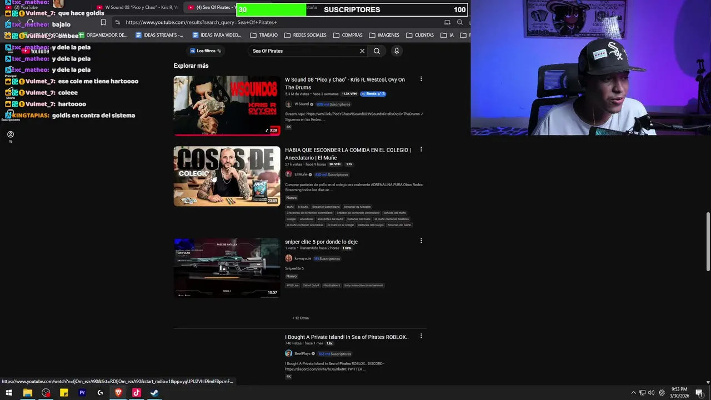This screenshot has width=711, height=400.
Task: Expand the CUENTAS bookmarks folder
Action: tap(420, 35)
